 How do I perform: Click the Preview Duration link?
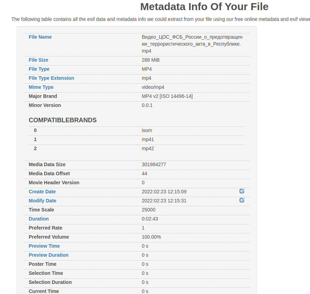(48, 255)
